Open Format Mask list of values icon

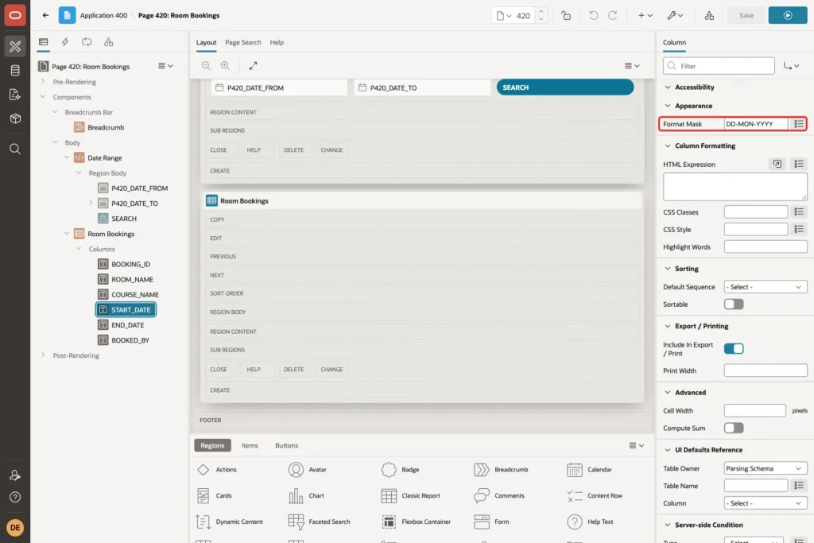click(798, 124)
